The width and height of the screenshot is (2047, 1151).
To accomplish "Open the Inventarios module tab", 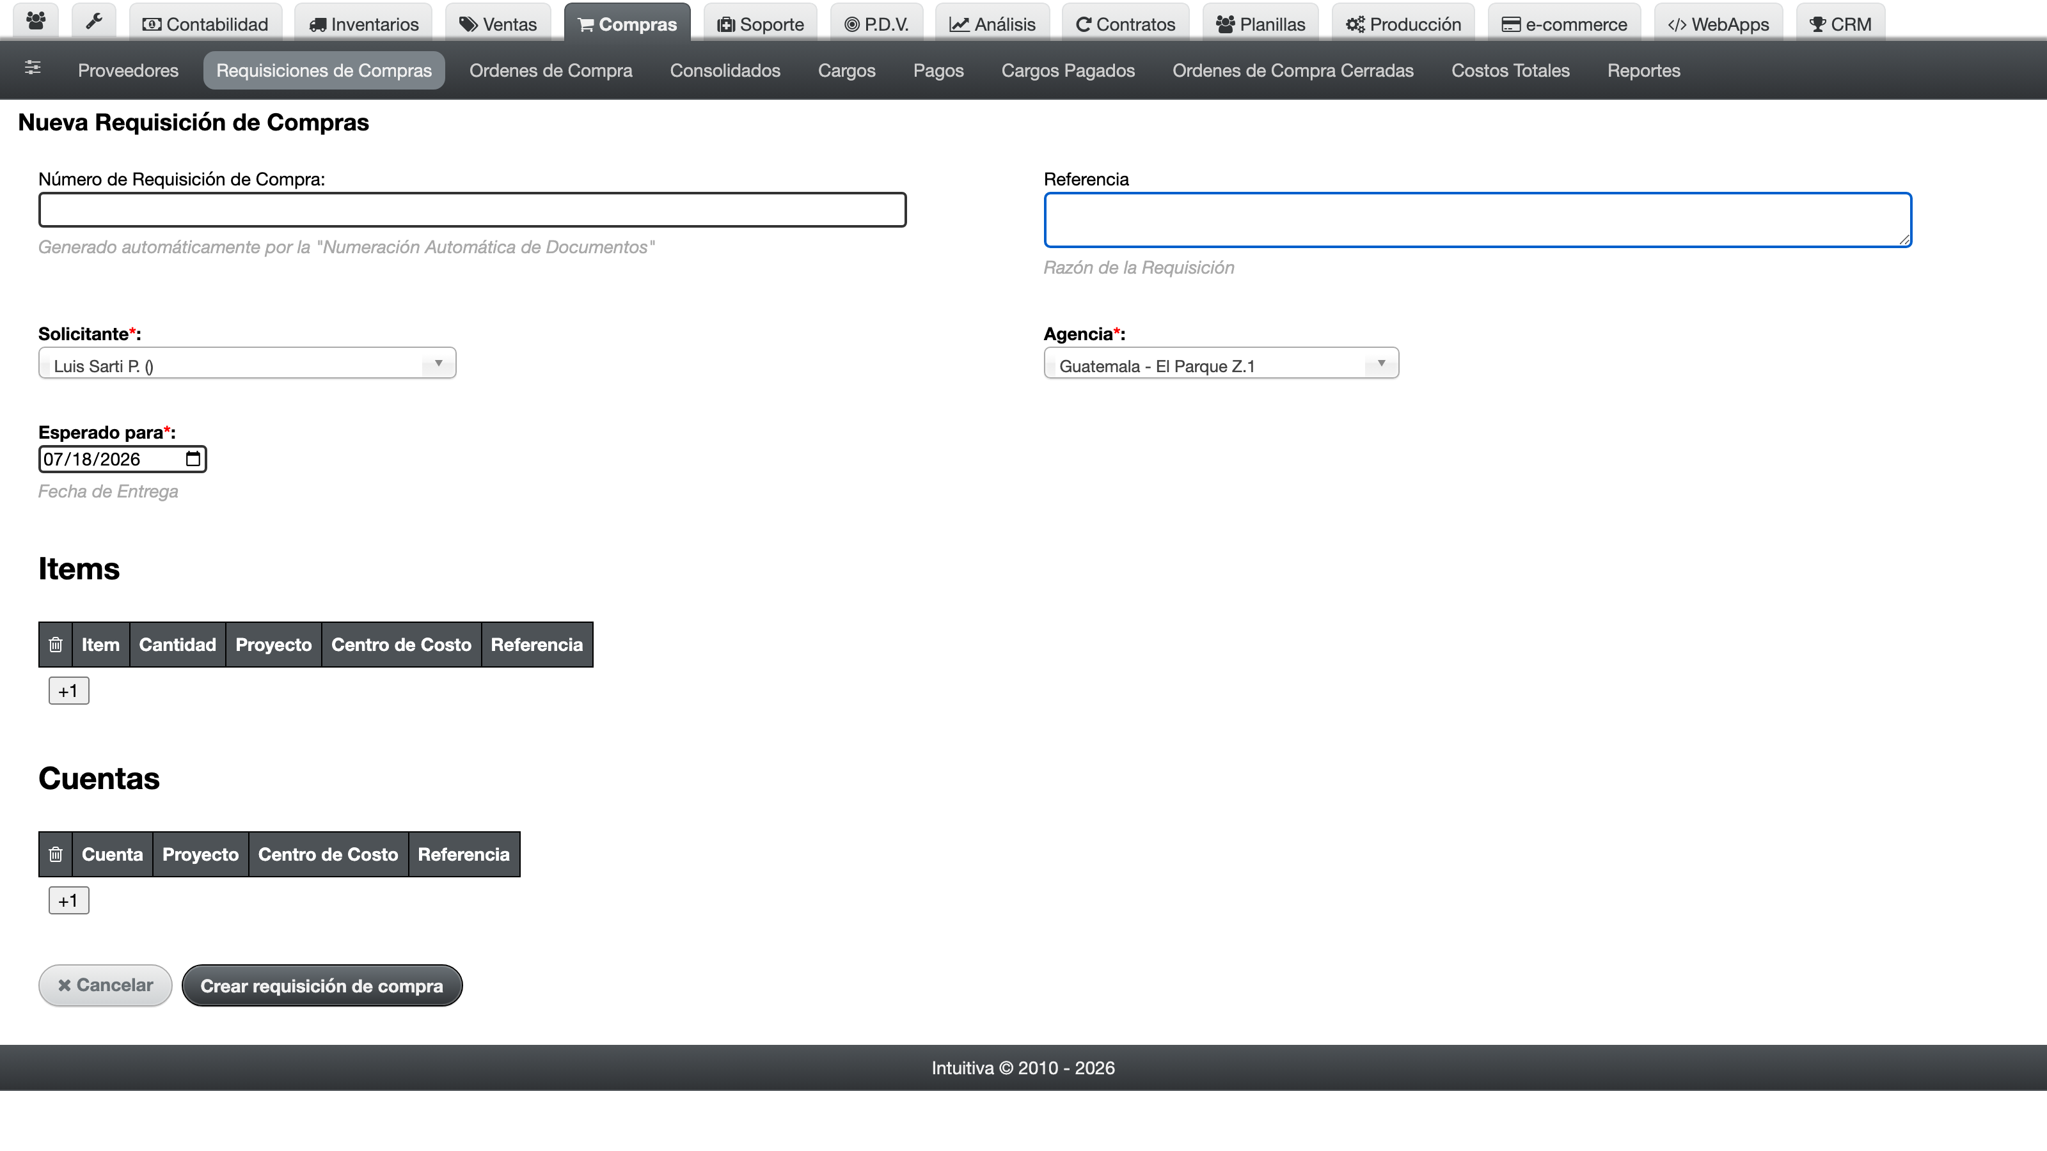I will 363,24.
